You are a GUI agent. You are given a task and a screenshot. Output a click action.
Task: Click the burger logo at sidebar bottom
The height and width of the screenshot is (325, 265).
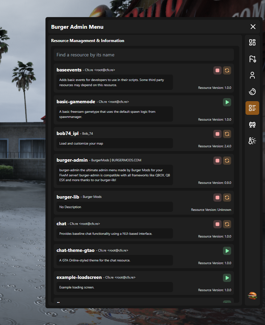pos(252,296)
